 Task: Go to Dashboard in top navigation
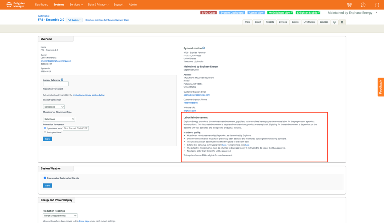42,5
